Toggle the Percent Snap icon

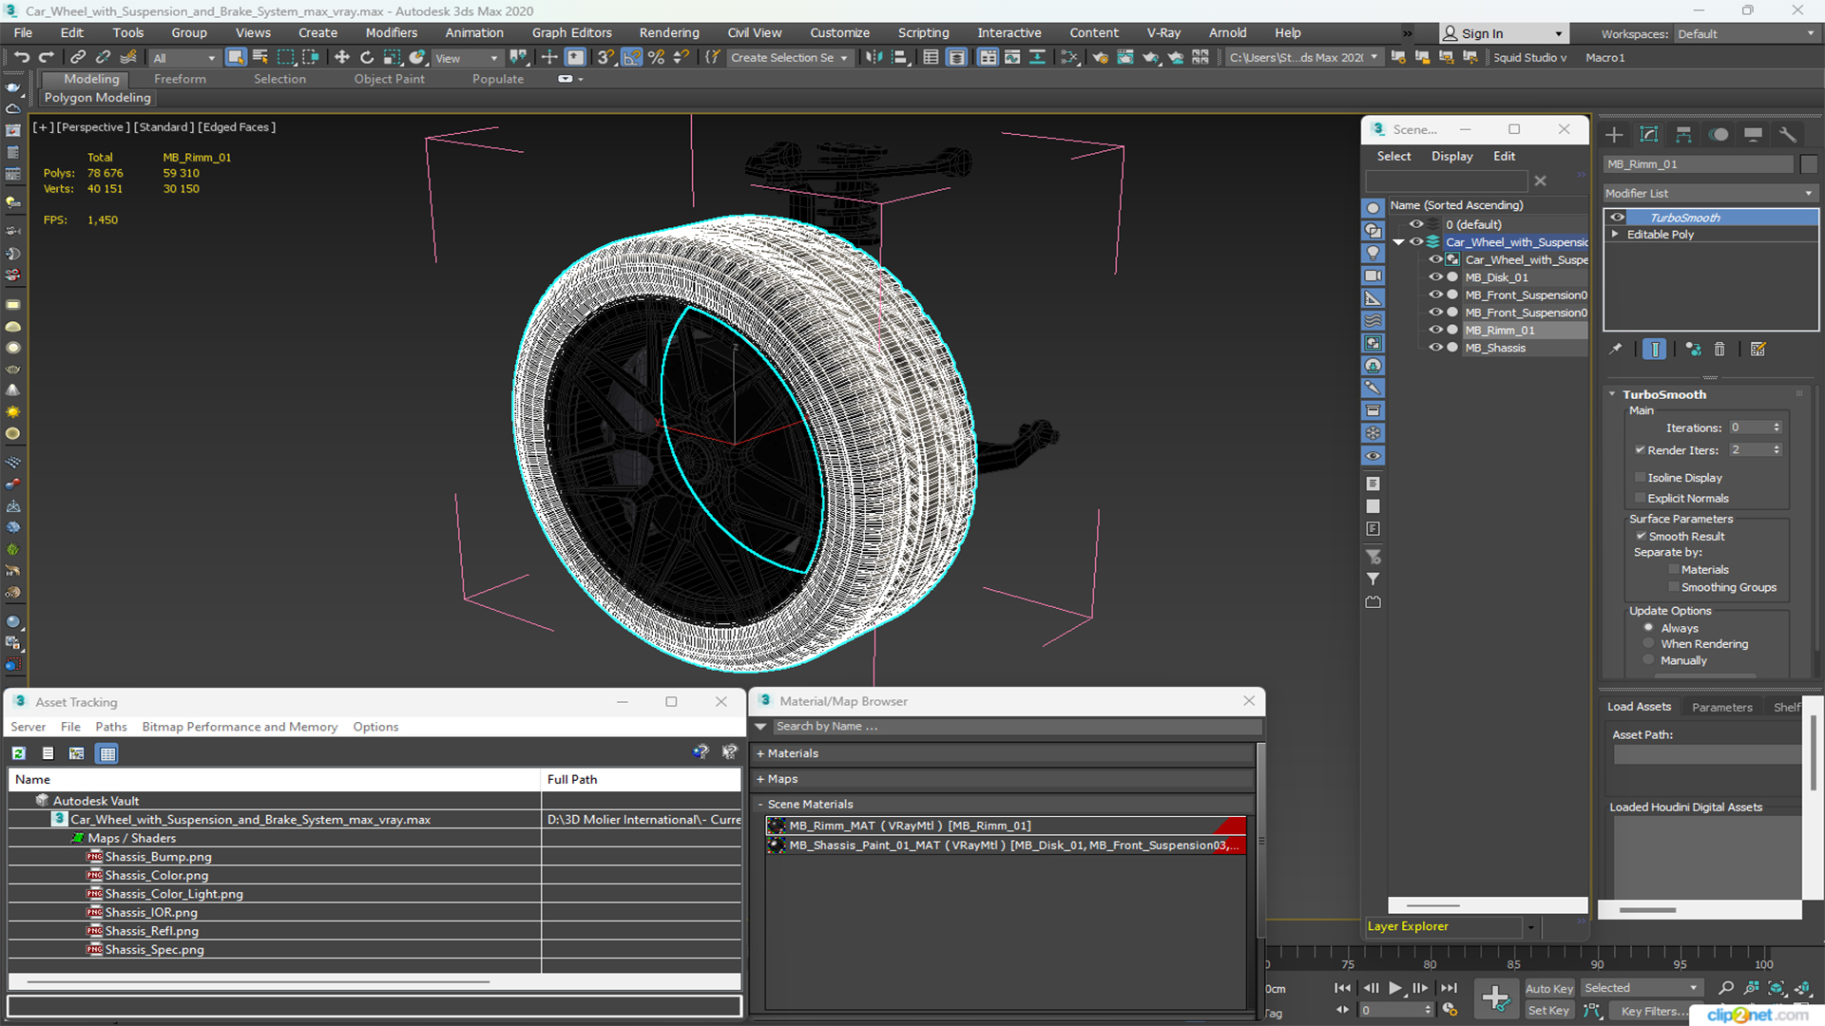tap(656, 58)
